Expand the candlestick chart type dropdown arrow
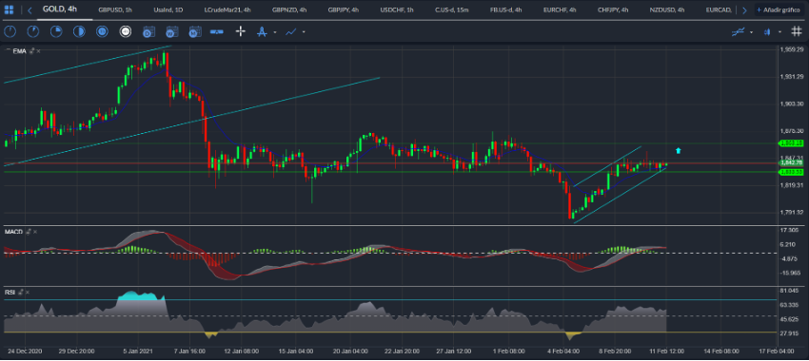Viewport: 809px width, 361px height. pos(780,32)
